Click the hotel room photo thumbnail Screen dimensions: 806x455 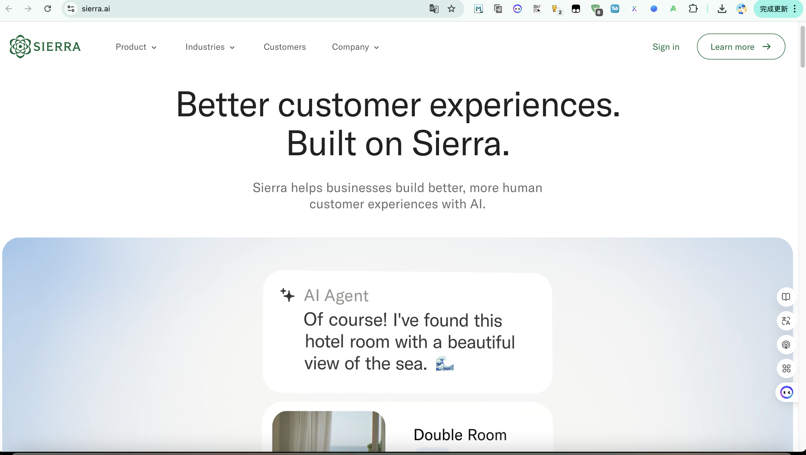(329, 431)
